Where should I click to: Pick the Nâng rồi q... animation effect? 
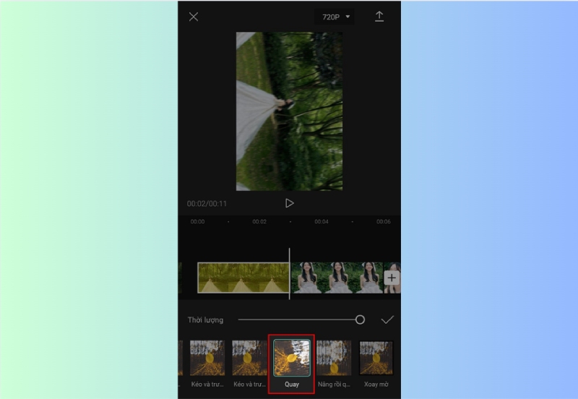pyautogui.click(x=334, y=359)
